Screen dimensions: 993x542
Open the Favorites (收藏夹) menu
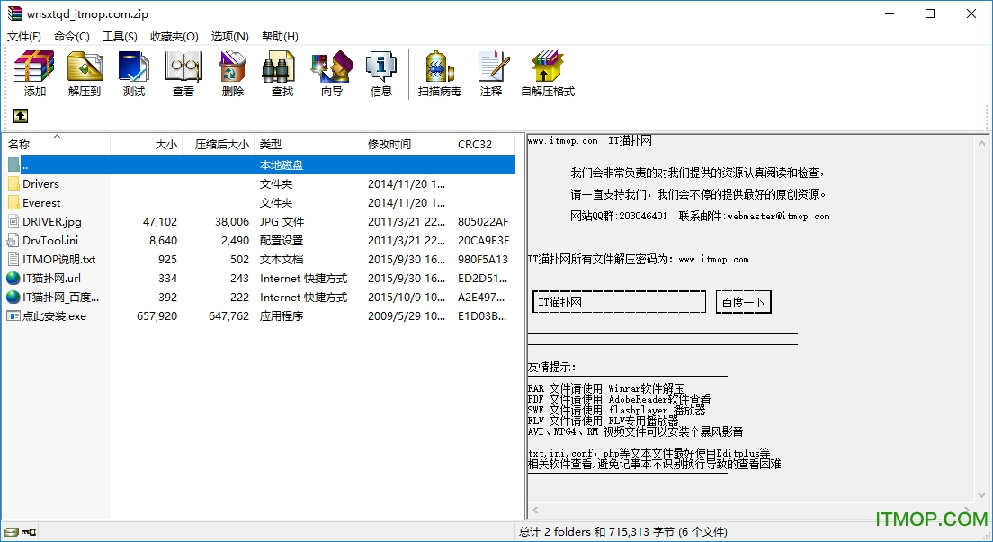coord(174,37)
